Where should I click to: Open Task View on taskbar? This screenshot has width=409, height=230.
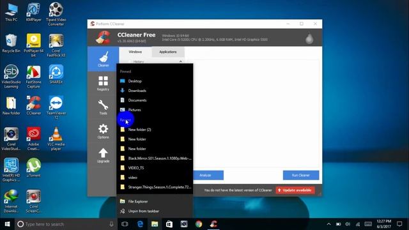[x=125, y=224]
